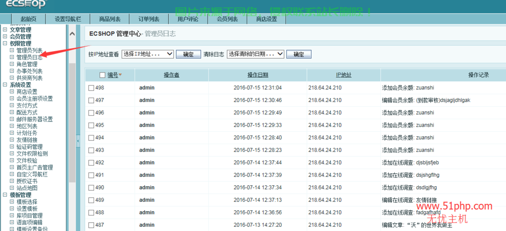The width and height of the screenshot is (506, 231).
Task: Check the checkbox for log entry 498
Action: click(x=91, y=88)
